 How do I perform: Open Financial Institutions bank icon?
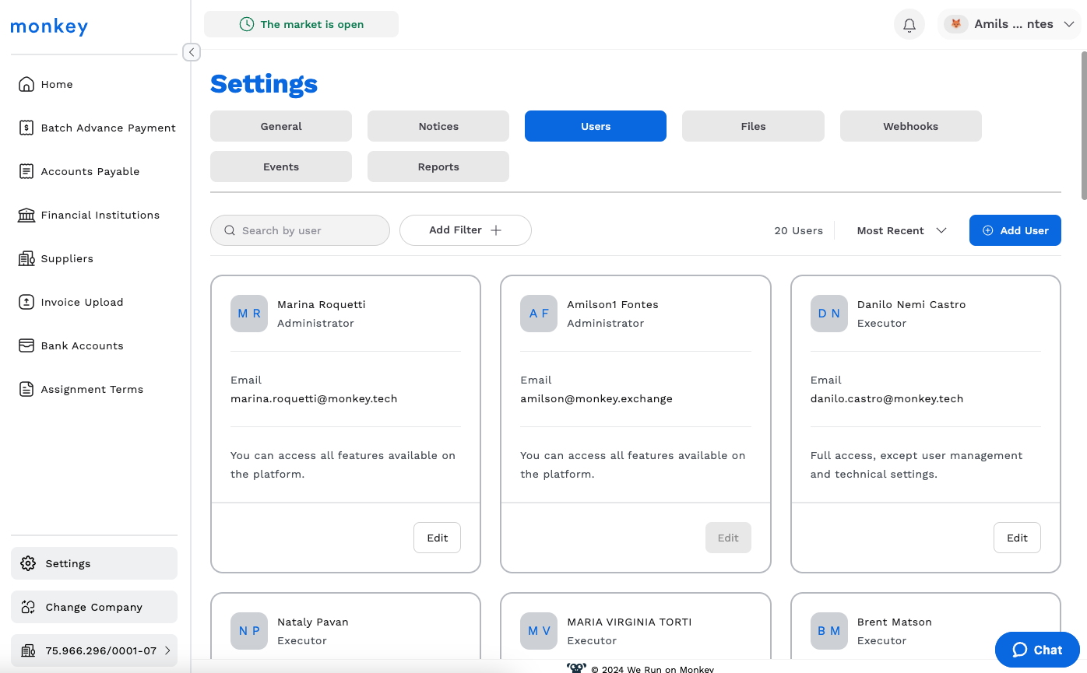pyautogui.click(x=26, y=215)
